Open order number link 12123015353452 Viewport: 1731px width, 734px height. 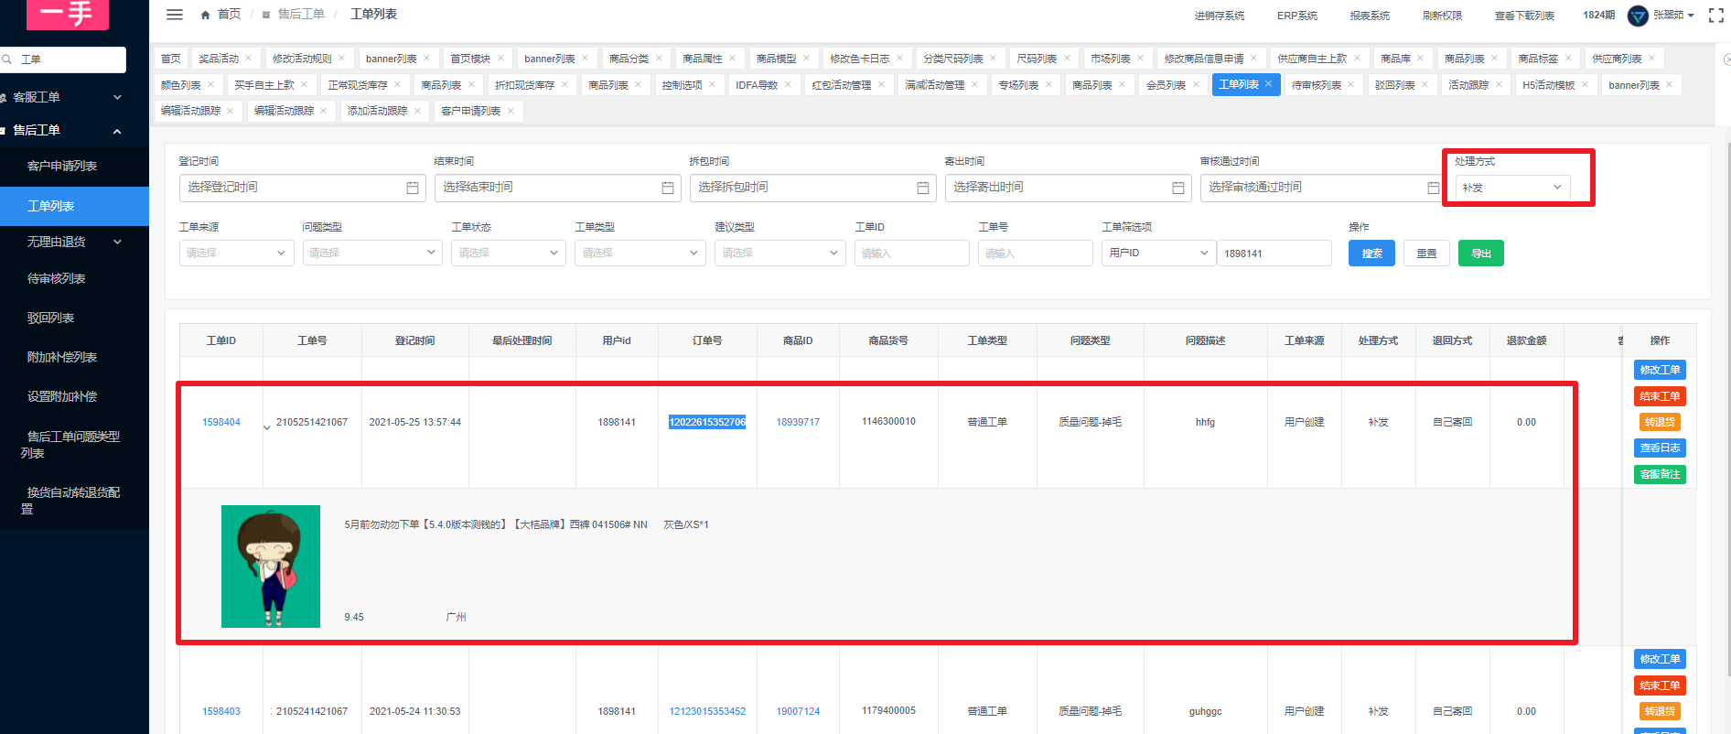[x=707, y=712]
